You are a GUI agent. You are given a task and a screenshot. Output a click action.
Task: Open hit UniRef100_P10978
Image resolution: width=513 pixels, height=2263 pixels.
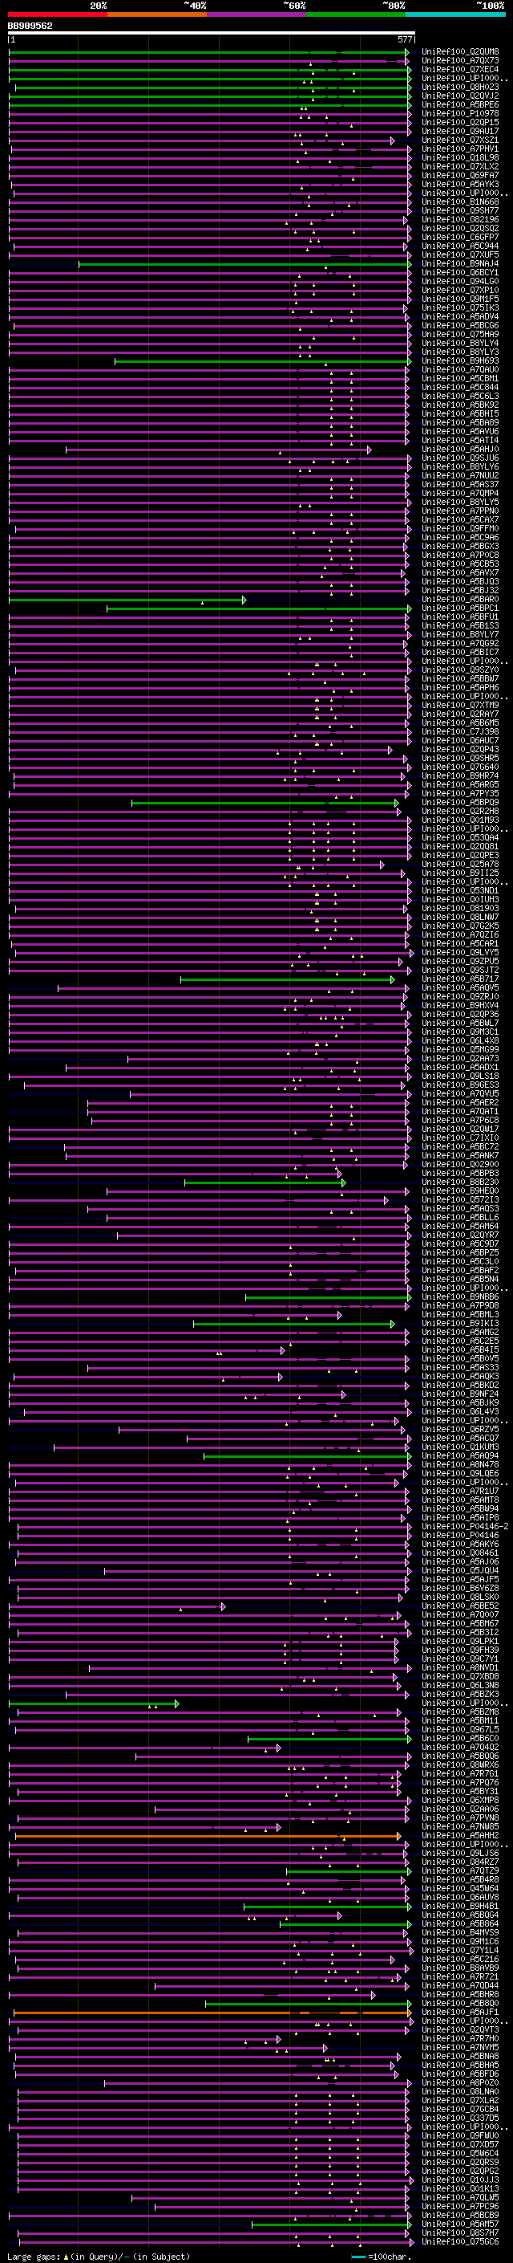pyautogui.click(x=460, y=113)
